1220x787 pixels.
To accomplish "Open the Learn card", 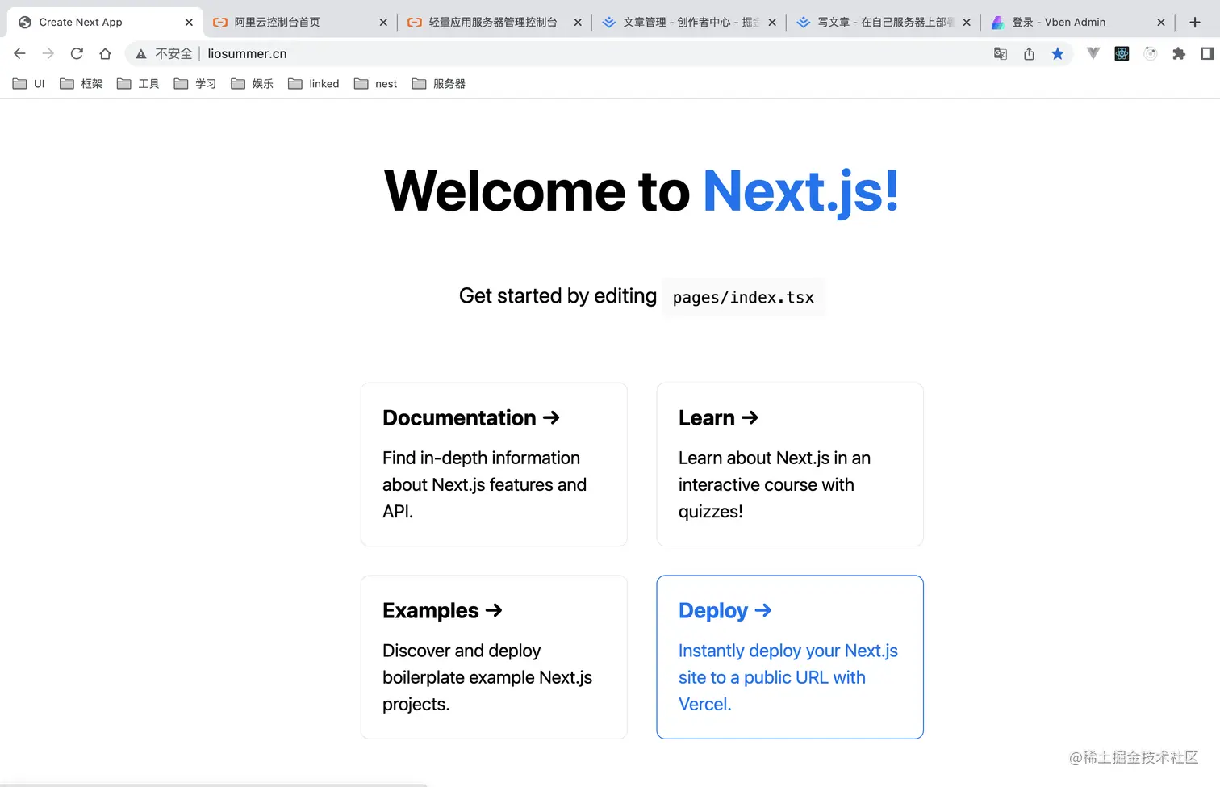I will click(x=790, y=464).
